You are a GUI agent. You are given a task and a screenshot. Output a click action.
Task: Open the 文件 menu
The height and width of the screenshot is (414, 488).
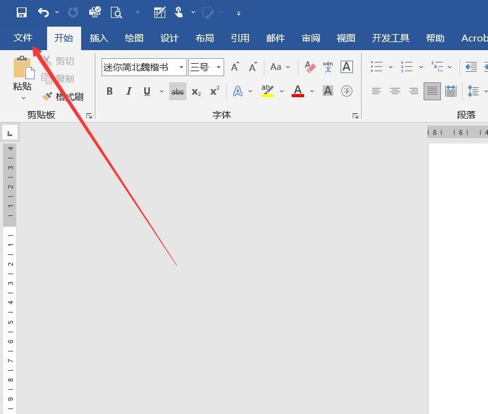pyautogui.click(x=23, y=38)
